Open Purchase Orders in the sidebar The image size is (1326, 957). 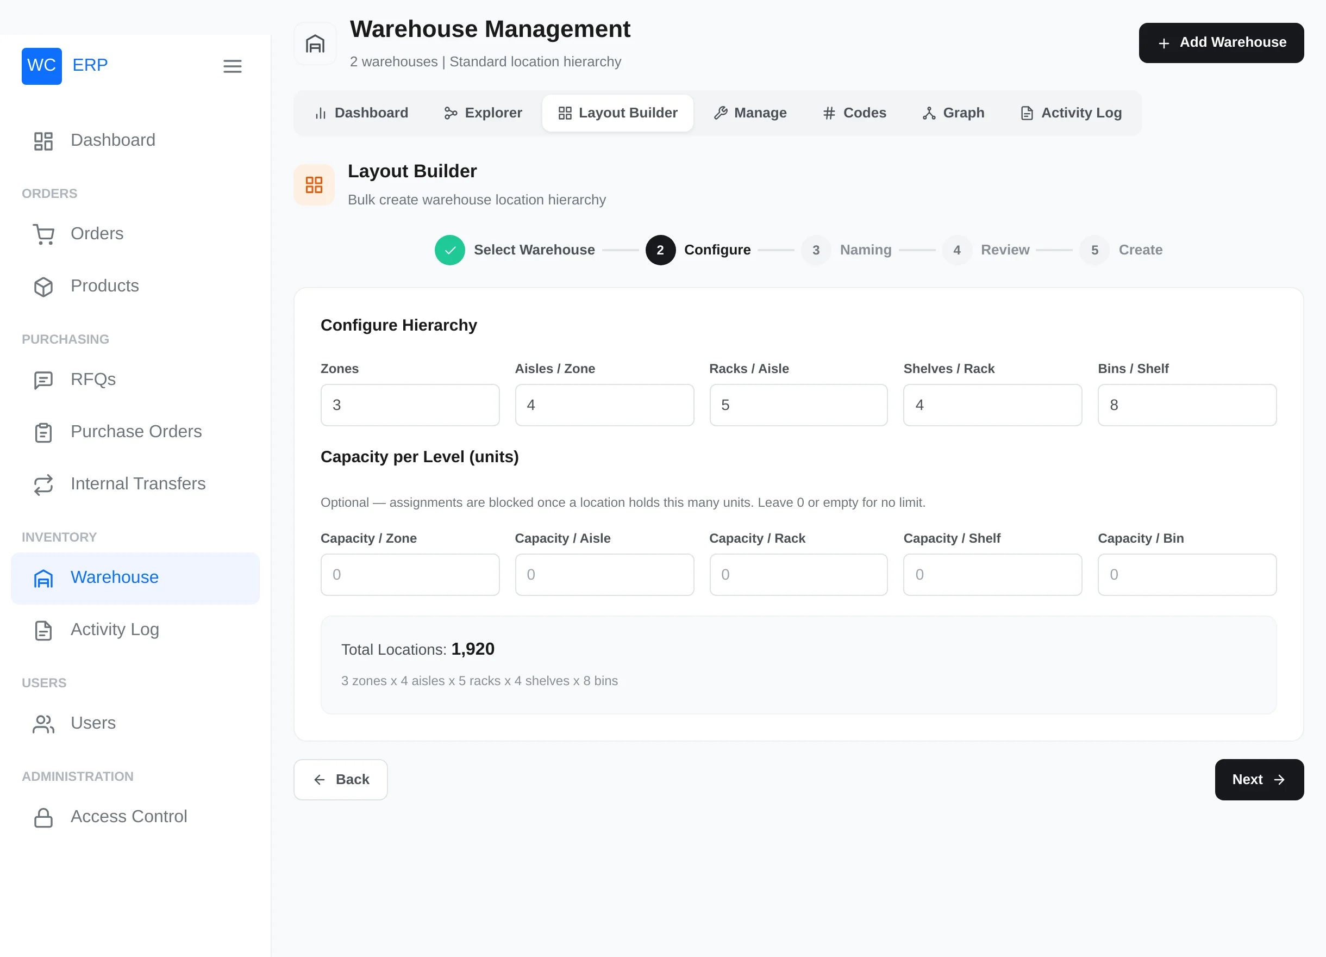pos(135,432)
